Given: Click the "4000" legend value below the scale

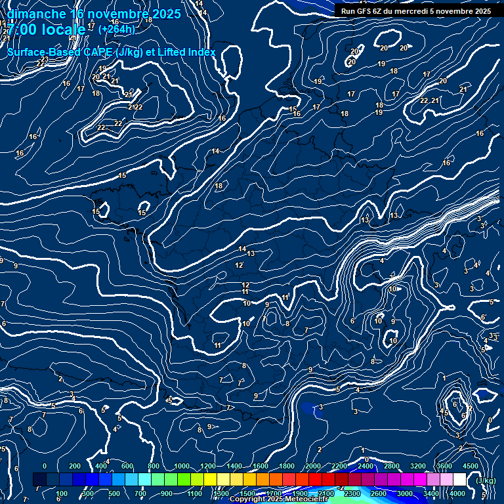Looking at the screenshot, I should [x=457, y=493].
